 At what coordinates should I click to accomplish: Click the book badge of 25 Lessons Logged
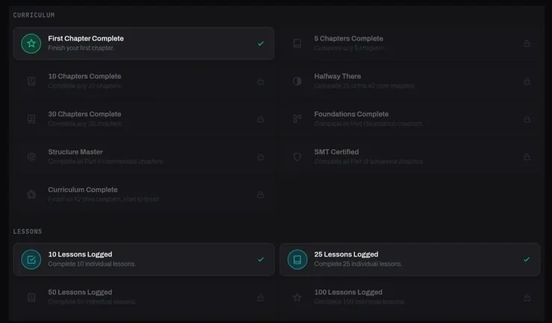point(297,260)
